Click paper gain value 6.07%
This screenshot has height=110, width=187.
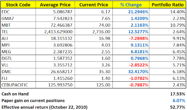click(179, 101)
